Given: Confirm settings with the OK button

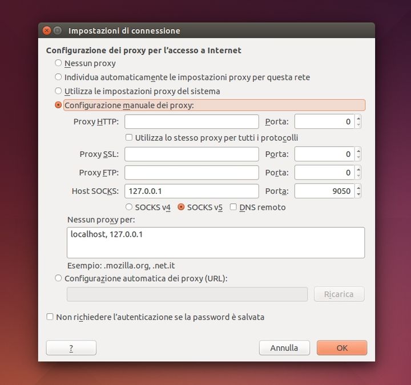Looking at the screenshot, I should 342,348.
